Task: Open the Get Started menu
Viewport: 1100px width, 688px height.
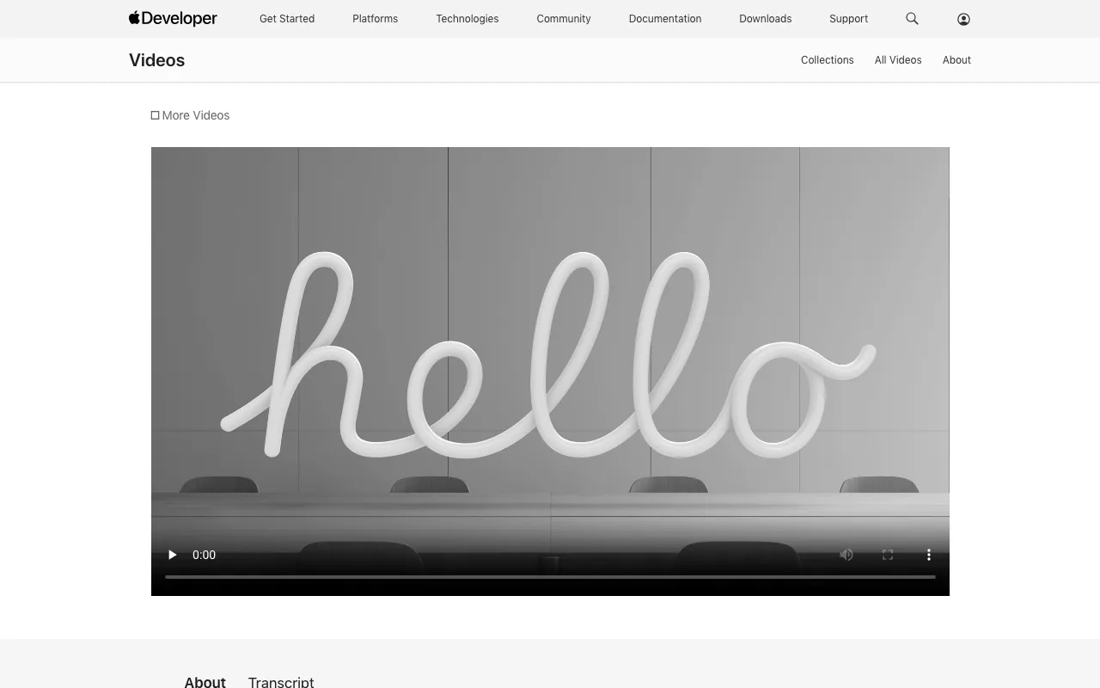Action: pyautogui.click(x=287, y=19)
